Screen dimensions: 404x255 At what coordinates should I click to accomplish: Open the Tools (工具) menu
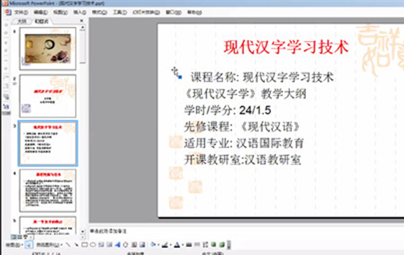pos(118,11)
